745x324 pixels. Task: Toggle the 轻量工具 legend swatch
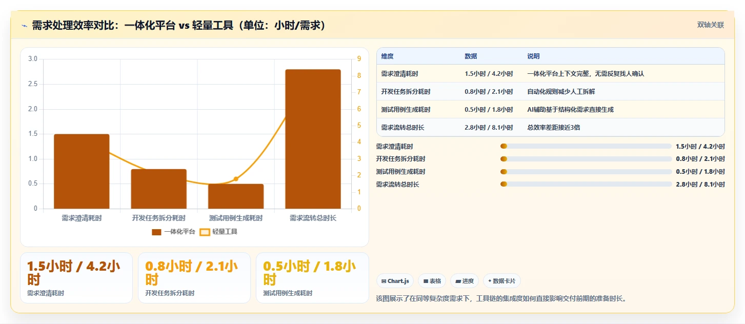(x=205, y=232)
